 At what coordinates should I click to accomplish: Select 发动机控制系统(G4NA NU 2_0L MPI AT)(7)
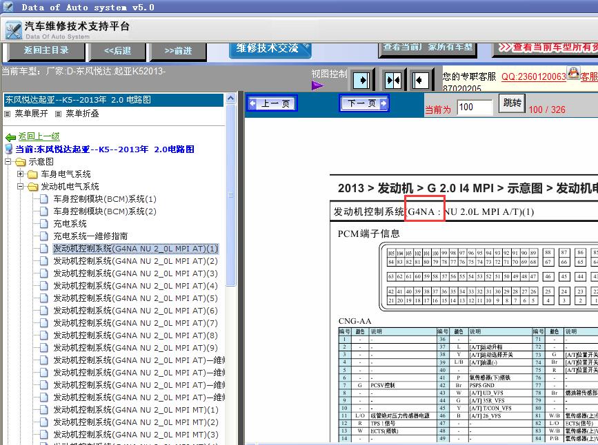[135, 323]
